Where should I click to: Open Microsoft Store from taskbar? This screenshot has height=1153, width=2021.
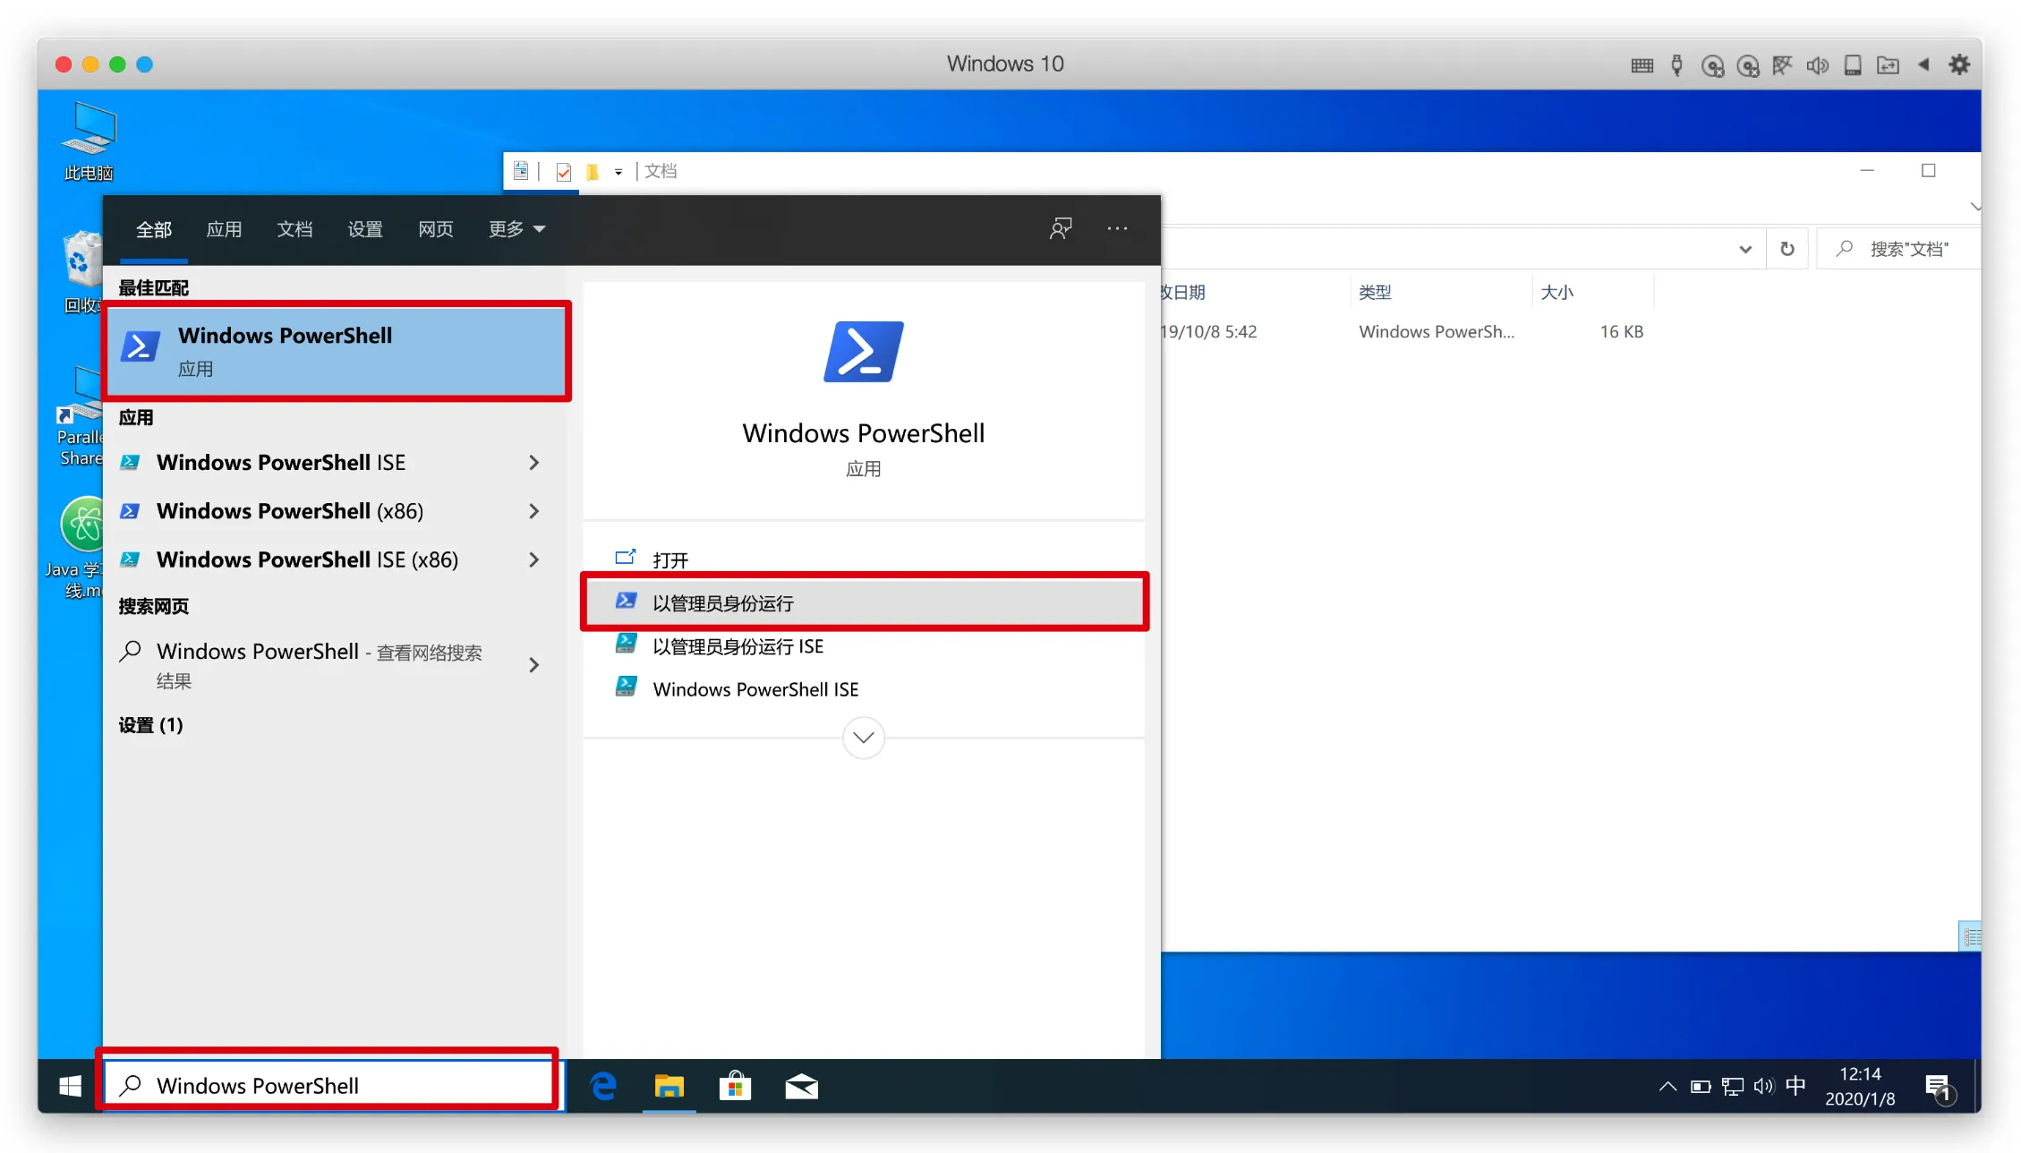click(735, 1087)
